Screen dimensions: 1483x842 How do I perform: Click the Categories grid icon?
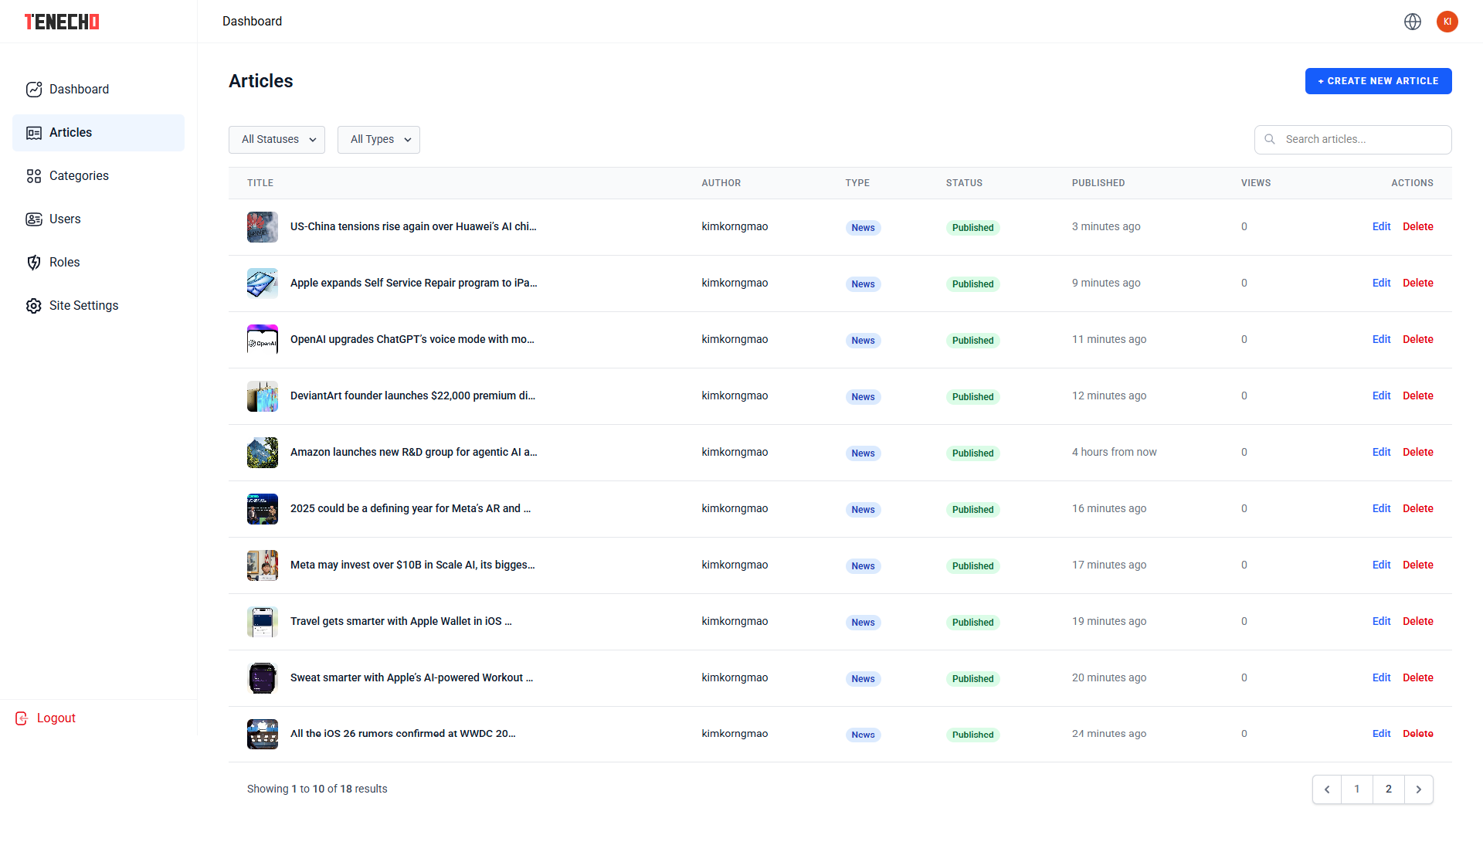(x=34, y=176)
